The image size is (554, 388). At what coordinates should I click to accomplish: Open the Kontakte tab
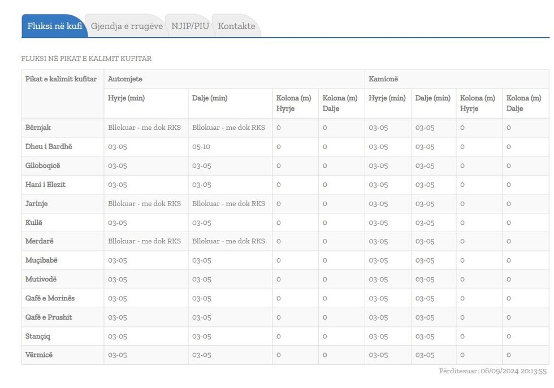[x=236, y=26]
